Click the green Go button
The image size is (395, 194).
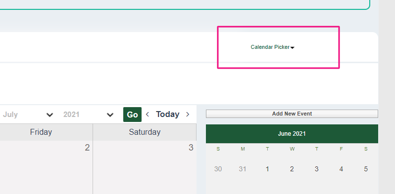click(132, 115)
